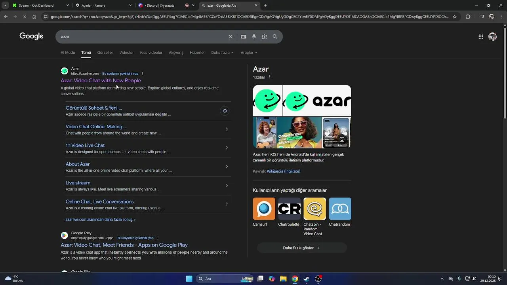Image resolution: width=507 pixels, height=285 pixels.
Task: Open the Connection Just a Tap Away thumbnail
Action: pos(299,133)
